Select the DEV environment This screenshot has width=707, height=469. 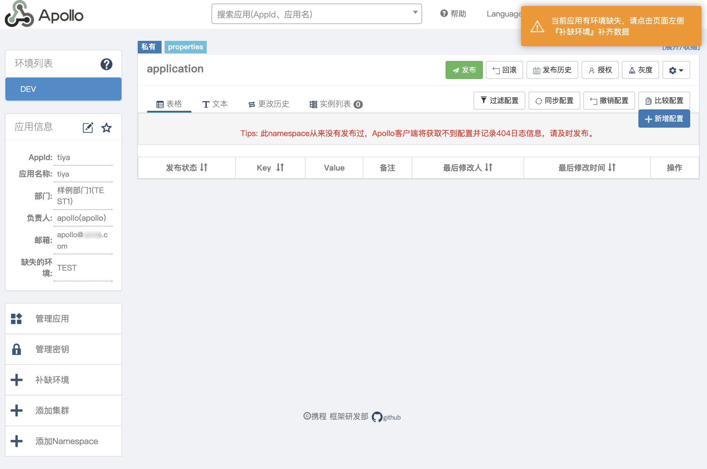click(63, 89)
